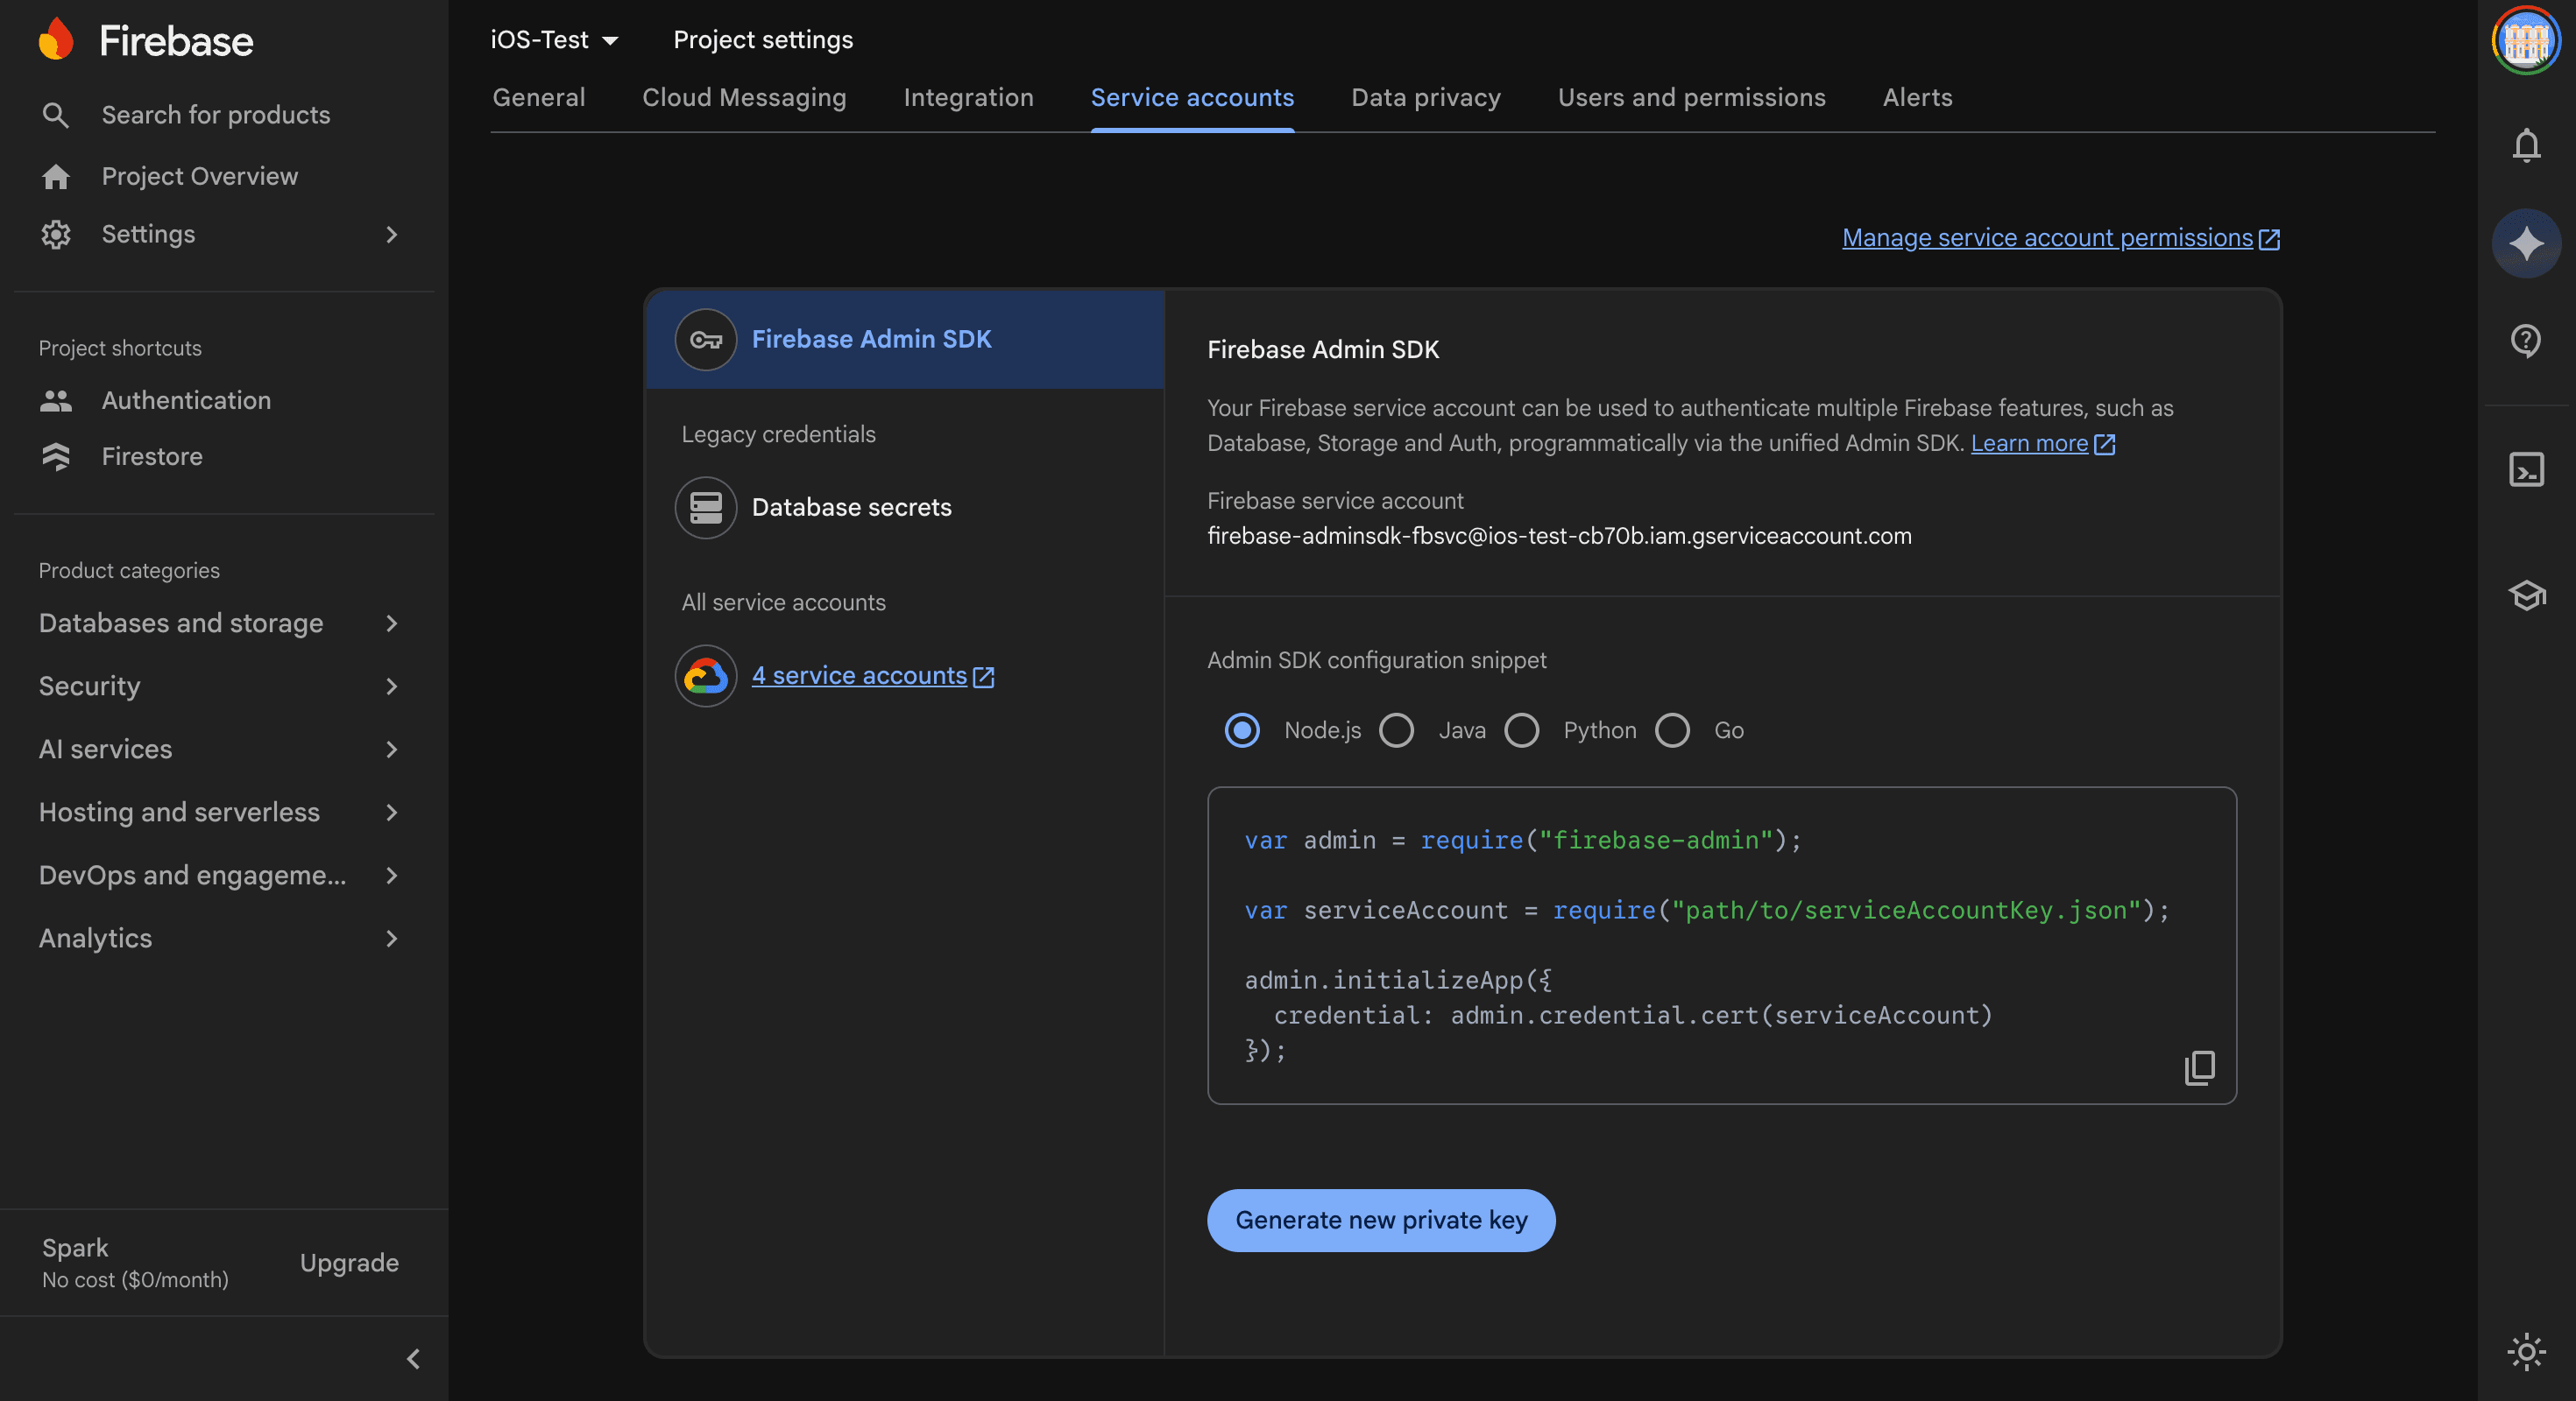Viewport: 2576px width, 1401px height.
Task: Click the Google Cloud logo icon
Action: 706,675
